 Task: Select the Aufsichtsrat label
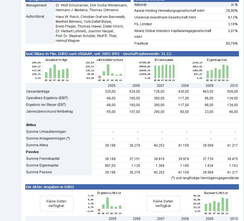coord(35,17)
